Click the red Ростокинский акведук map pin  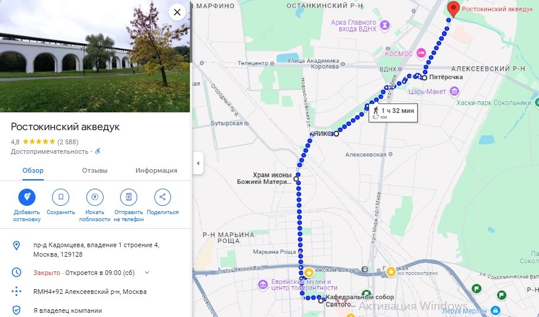[453, 9]
